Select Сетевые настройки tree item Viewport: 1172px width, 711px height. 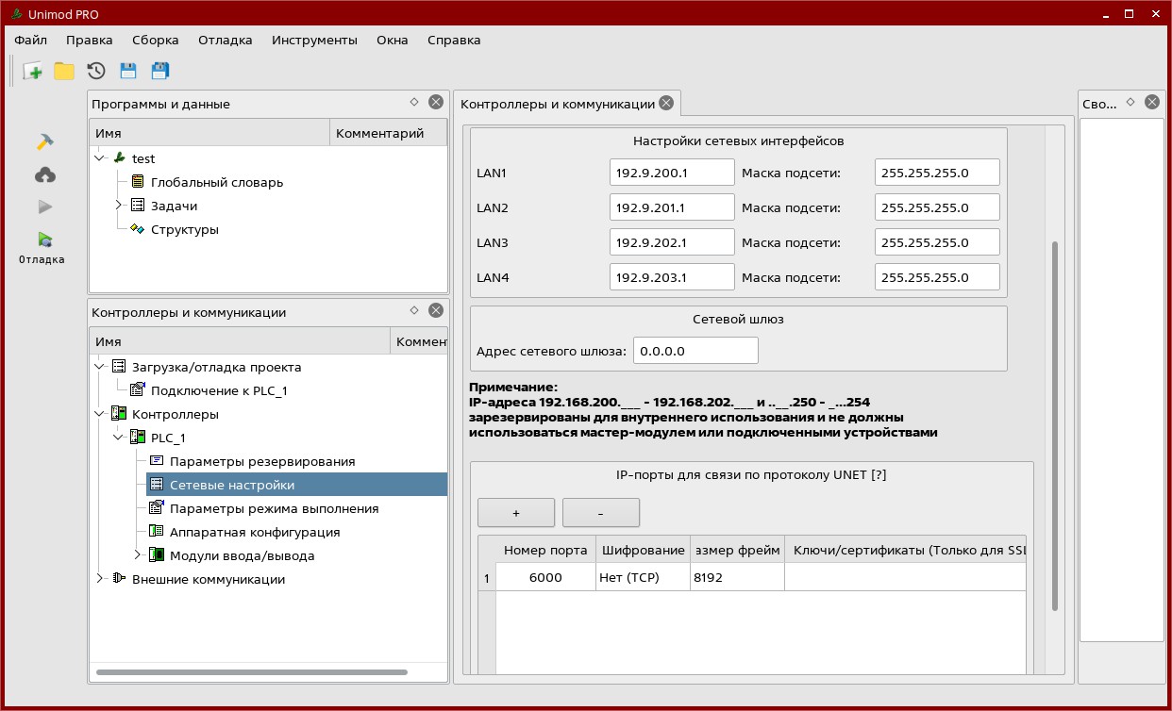coord(296,485)
